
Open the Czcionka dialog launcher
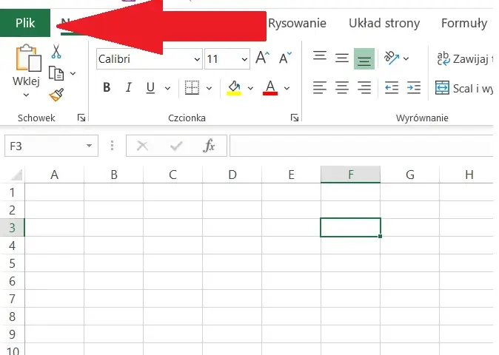pos(295,118)
